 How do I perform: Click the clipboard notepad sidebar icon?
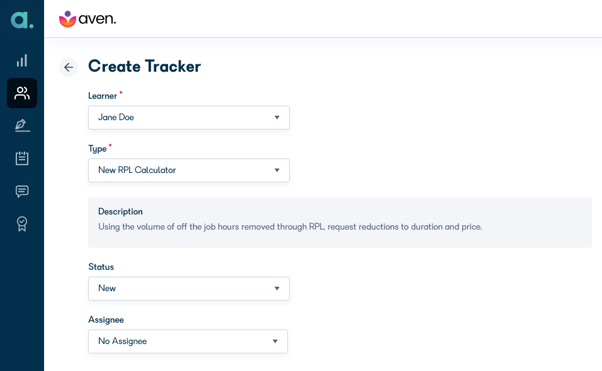click(x=22, y=158)
